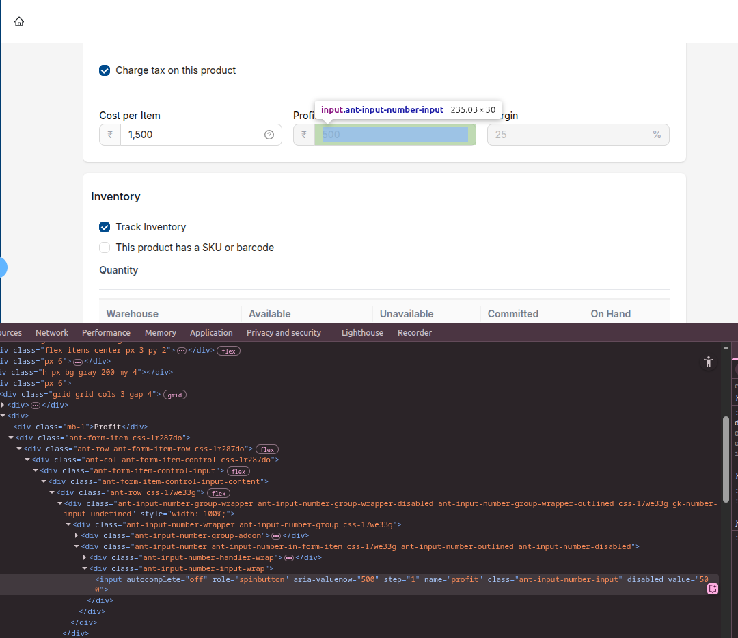Click the pink AI assistance icon on selected node

[713, 589]
